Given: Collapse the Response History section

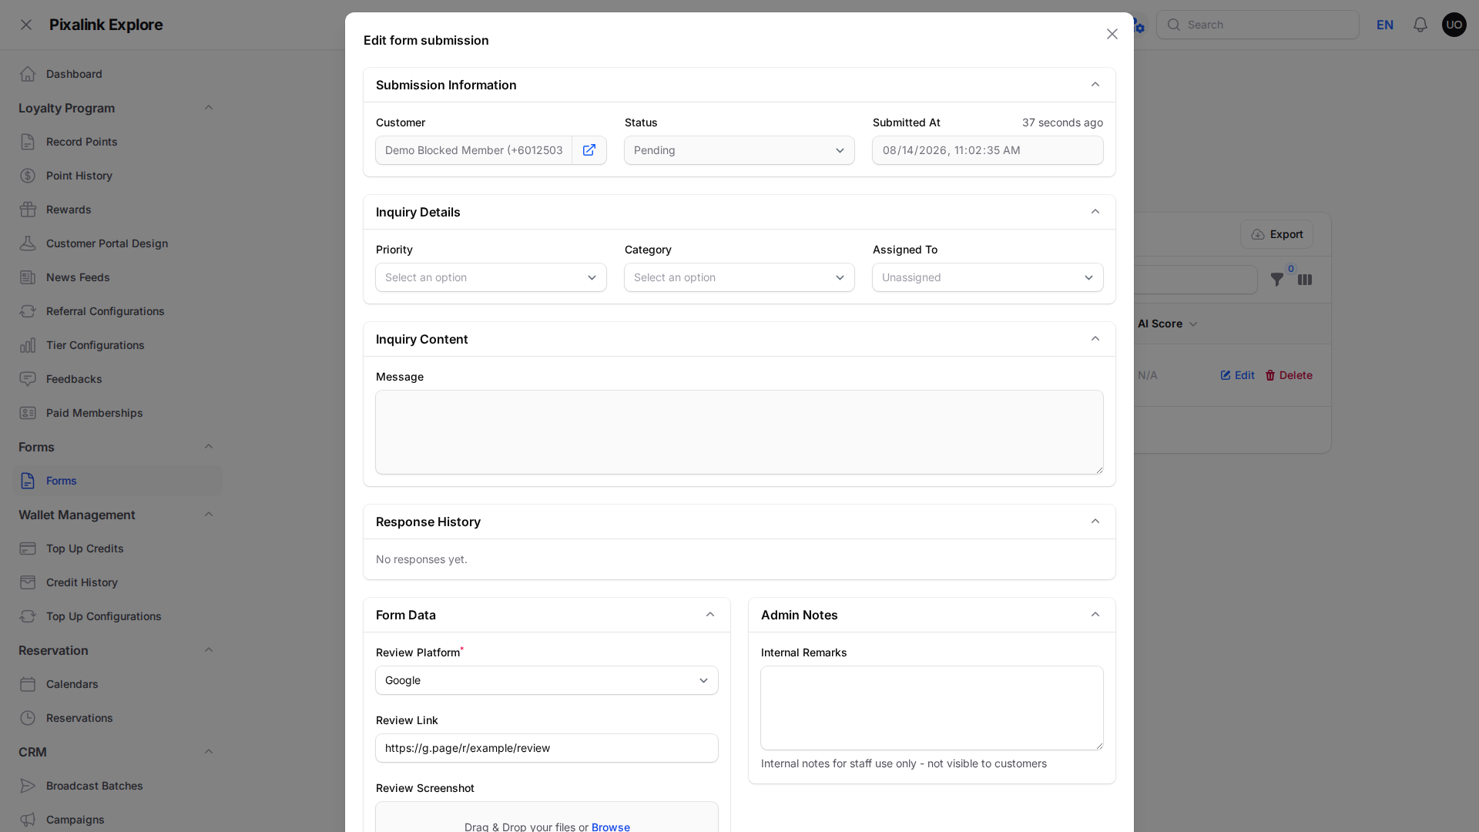Looking at the screenshot, I should 1095,522.
